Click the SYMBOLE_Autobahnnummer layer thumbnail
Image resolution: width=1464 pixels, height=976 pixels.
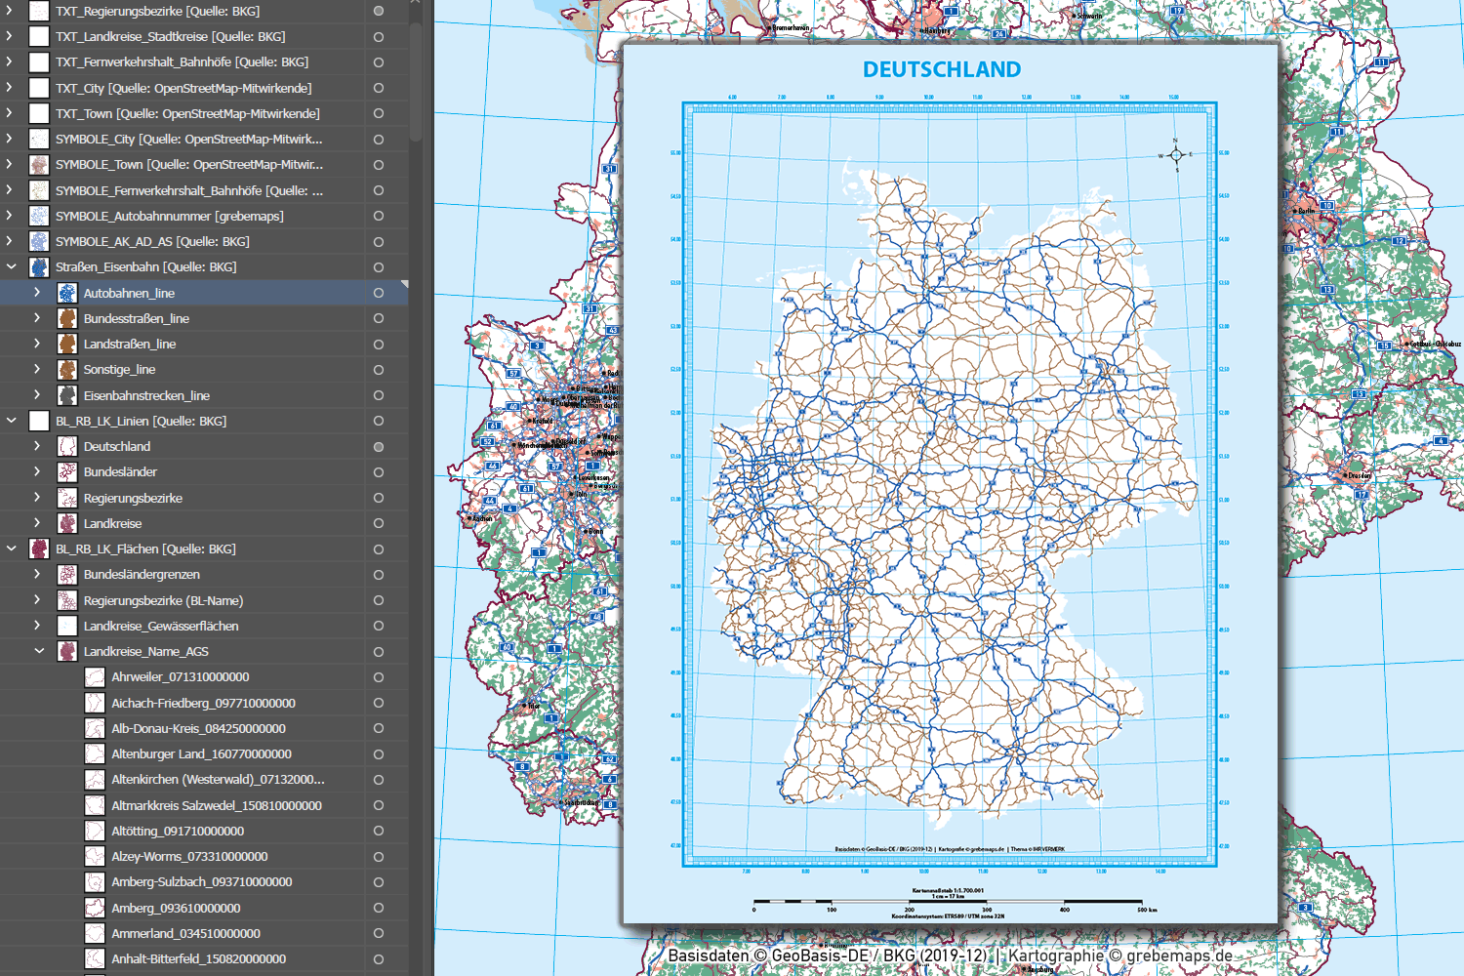[x=39, y=216]
